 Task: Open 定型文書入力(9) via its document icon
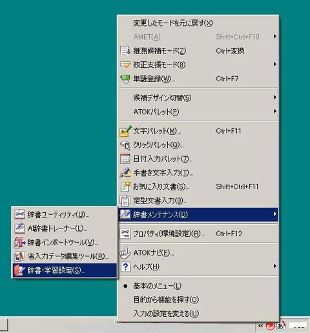pos(125,201)
